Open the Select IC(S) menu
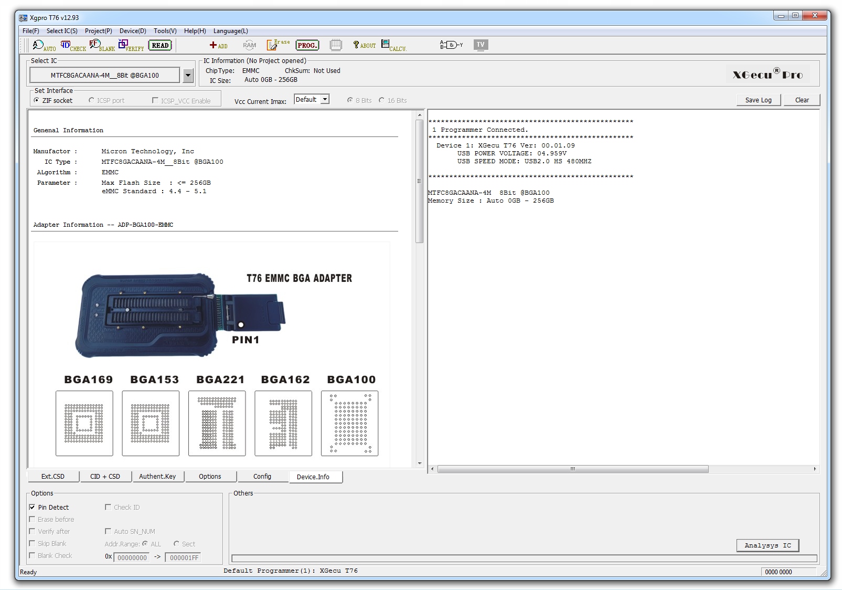 [62, 31]
